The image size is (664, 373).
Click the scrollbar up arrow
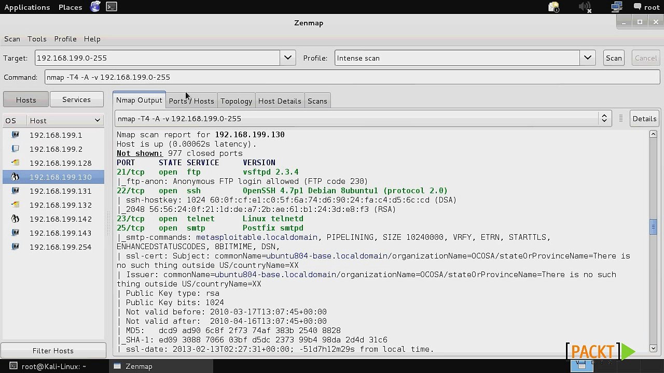pos(653,134)
